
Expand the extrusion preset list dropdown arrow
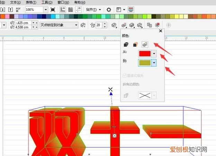[4, 25]
